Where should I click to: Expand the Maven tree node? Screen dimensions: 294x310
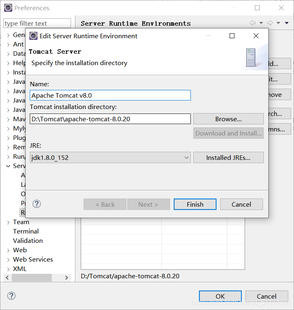coord(8,120)
